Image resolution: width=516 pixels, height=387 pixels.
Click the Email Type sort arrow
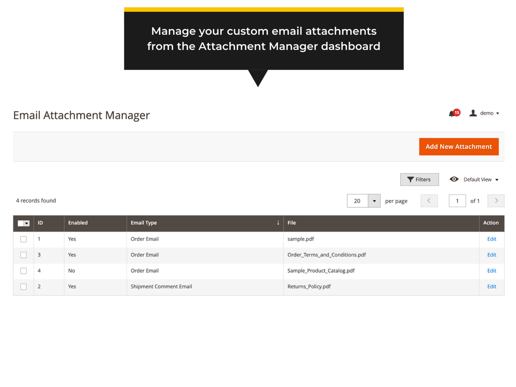pyautogui.click(x=278, y=223)
